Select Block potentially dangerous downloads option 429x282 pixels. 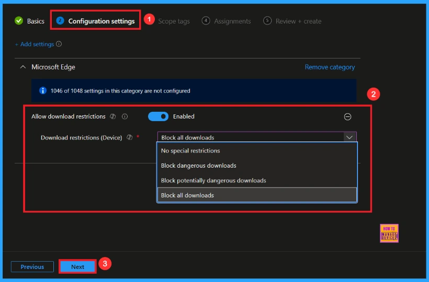pyautogui.click(x=257, y=181)
